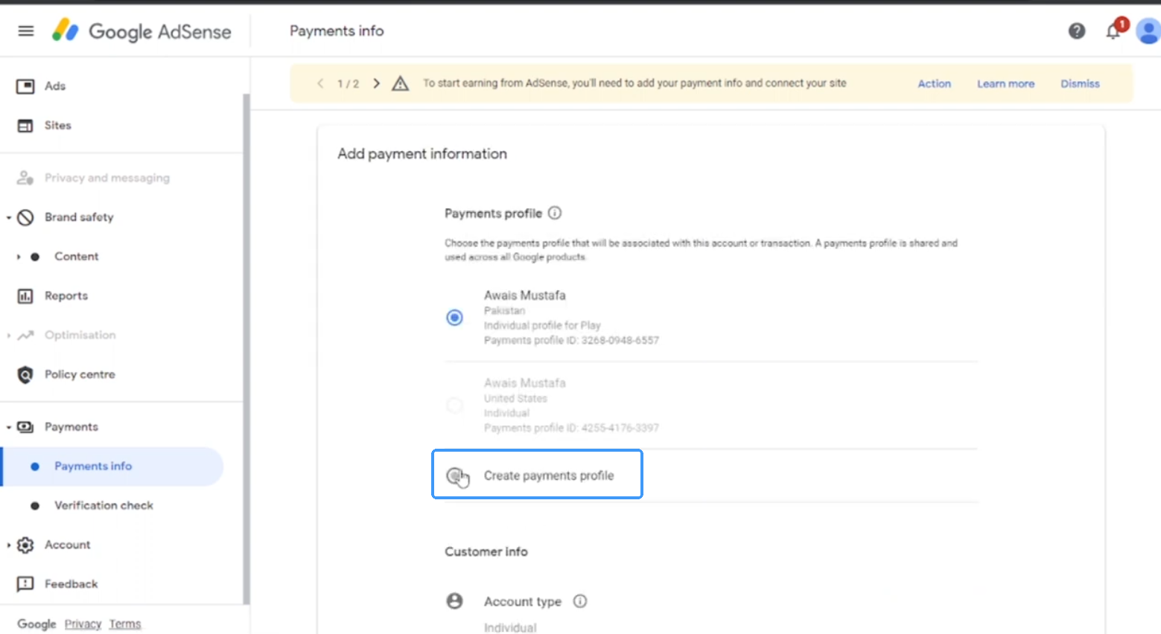Select Awais Mustafa United States profile radio
This screenshot has width=1161, height=634.
454,406
